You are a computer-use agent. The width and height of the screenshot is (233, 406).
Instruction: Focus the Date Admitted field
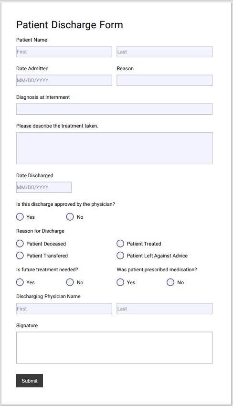(64, 80)
